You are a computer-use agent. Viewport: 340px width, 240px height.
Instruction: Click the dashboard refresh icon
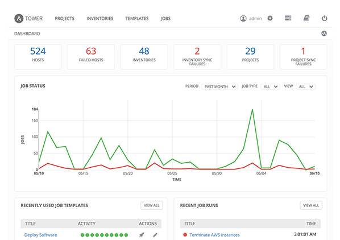click(324, 34)
